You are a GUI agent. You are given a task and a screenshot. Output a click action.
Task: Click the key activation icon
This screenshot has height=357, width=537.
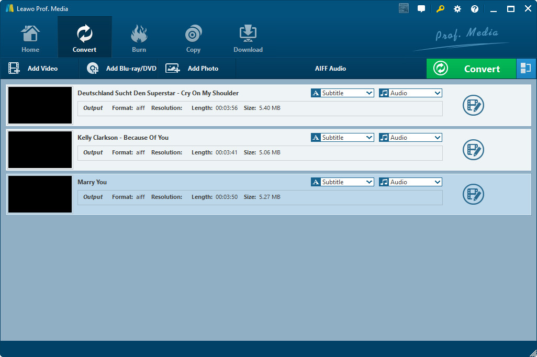pyautogui.click(x=440, y=9)
